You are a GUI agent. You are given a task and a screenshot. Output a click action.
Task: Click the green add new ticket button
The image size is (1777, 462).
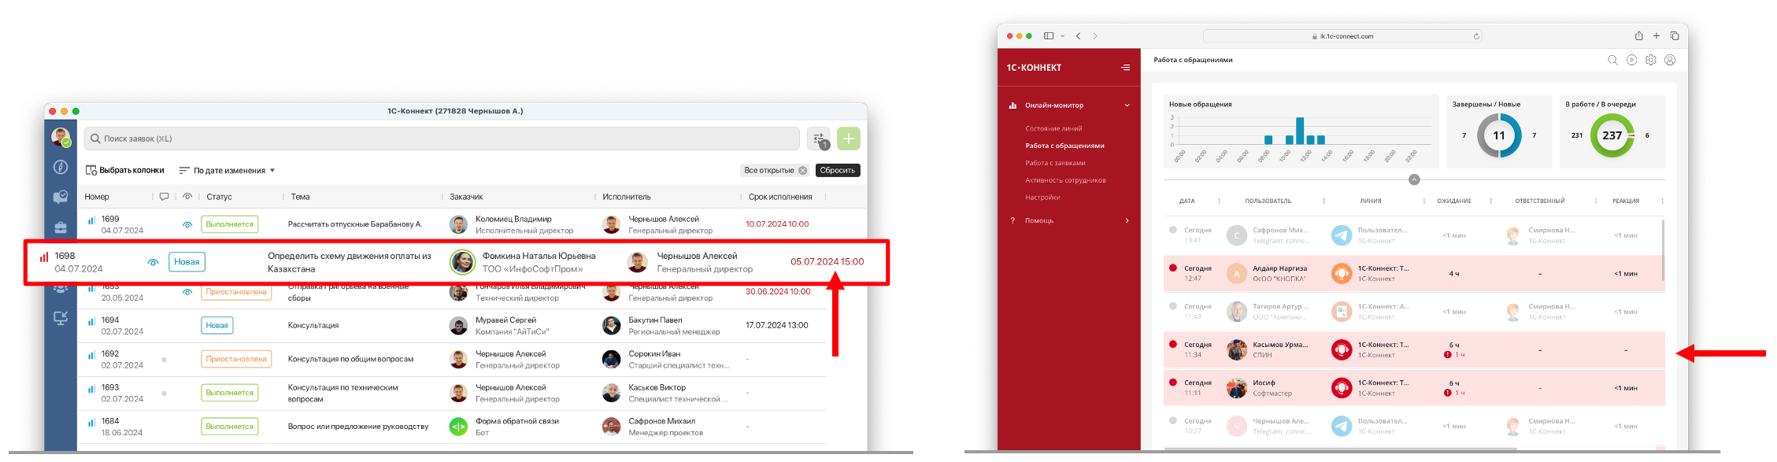click(x=848, y=139)
